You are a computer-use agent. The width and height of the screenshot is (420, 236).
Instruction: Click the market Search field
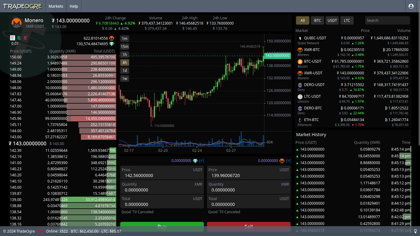point(387,21)
